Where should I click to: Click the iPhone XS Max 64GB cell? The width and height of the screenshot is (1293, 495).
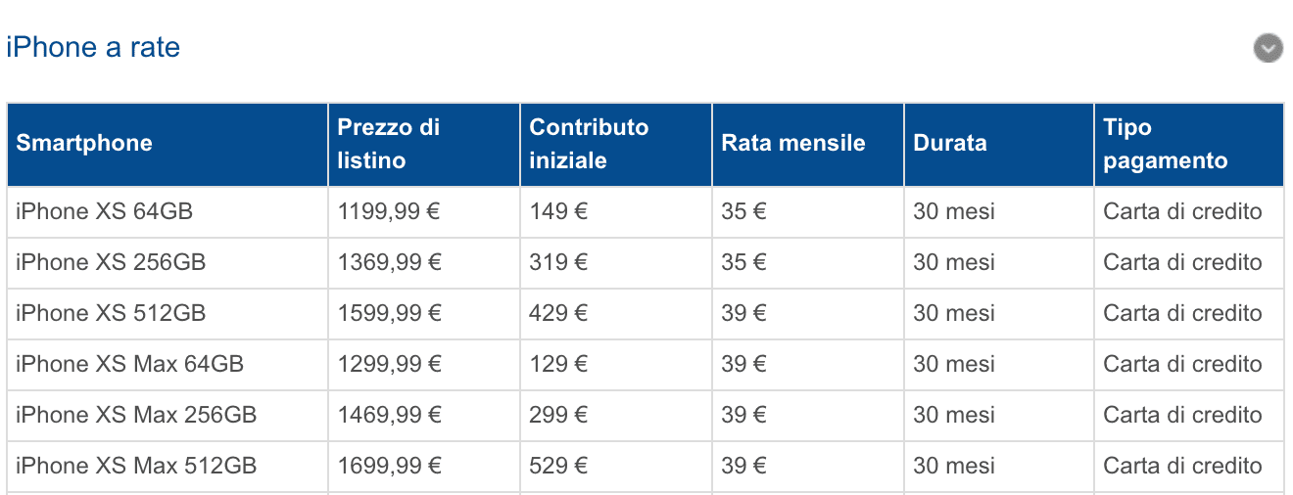coord(168,364)
